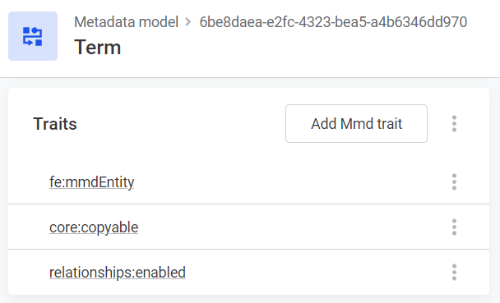Go back to Metadata model breadcrumb
The height and width of the screenshot is (303, 500).
point(126,22)
